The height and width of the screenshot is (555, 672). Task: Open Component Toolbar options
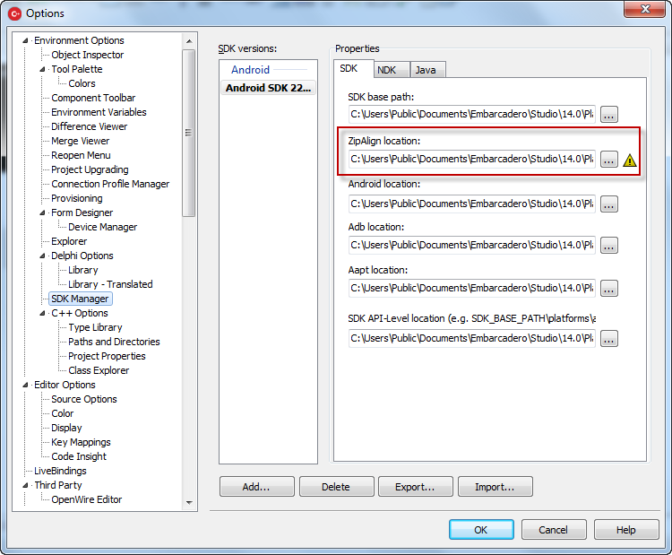pyautogui.click(x=93, y=99)
